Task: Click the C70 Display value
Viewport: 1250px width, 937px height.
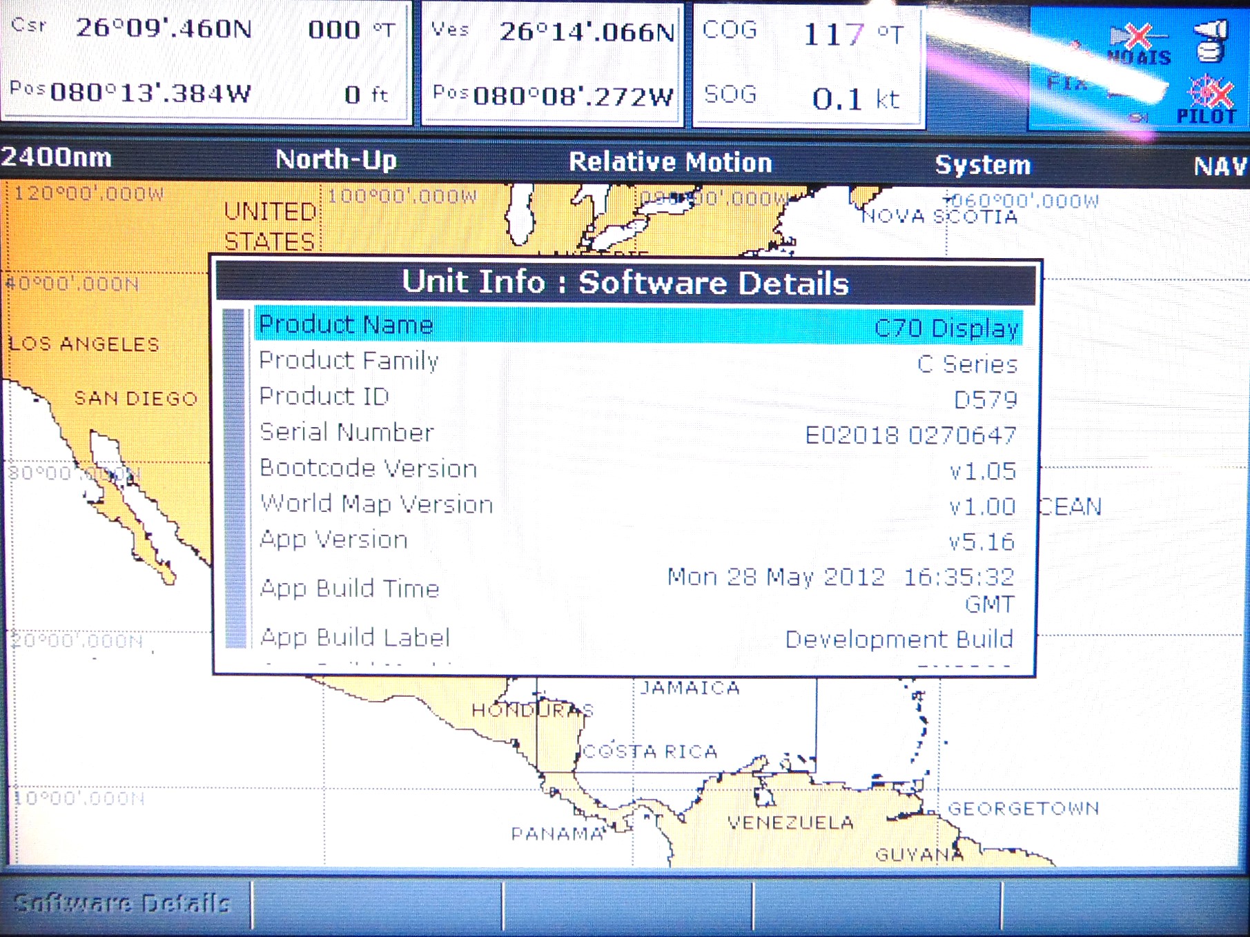Action: (946, 328)
